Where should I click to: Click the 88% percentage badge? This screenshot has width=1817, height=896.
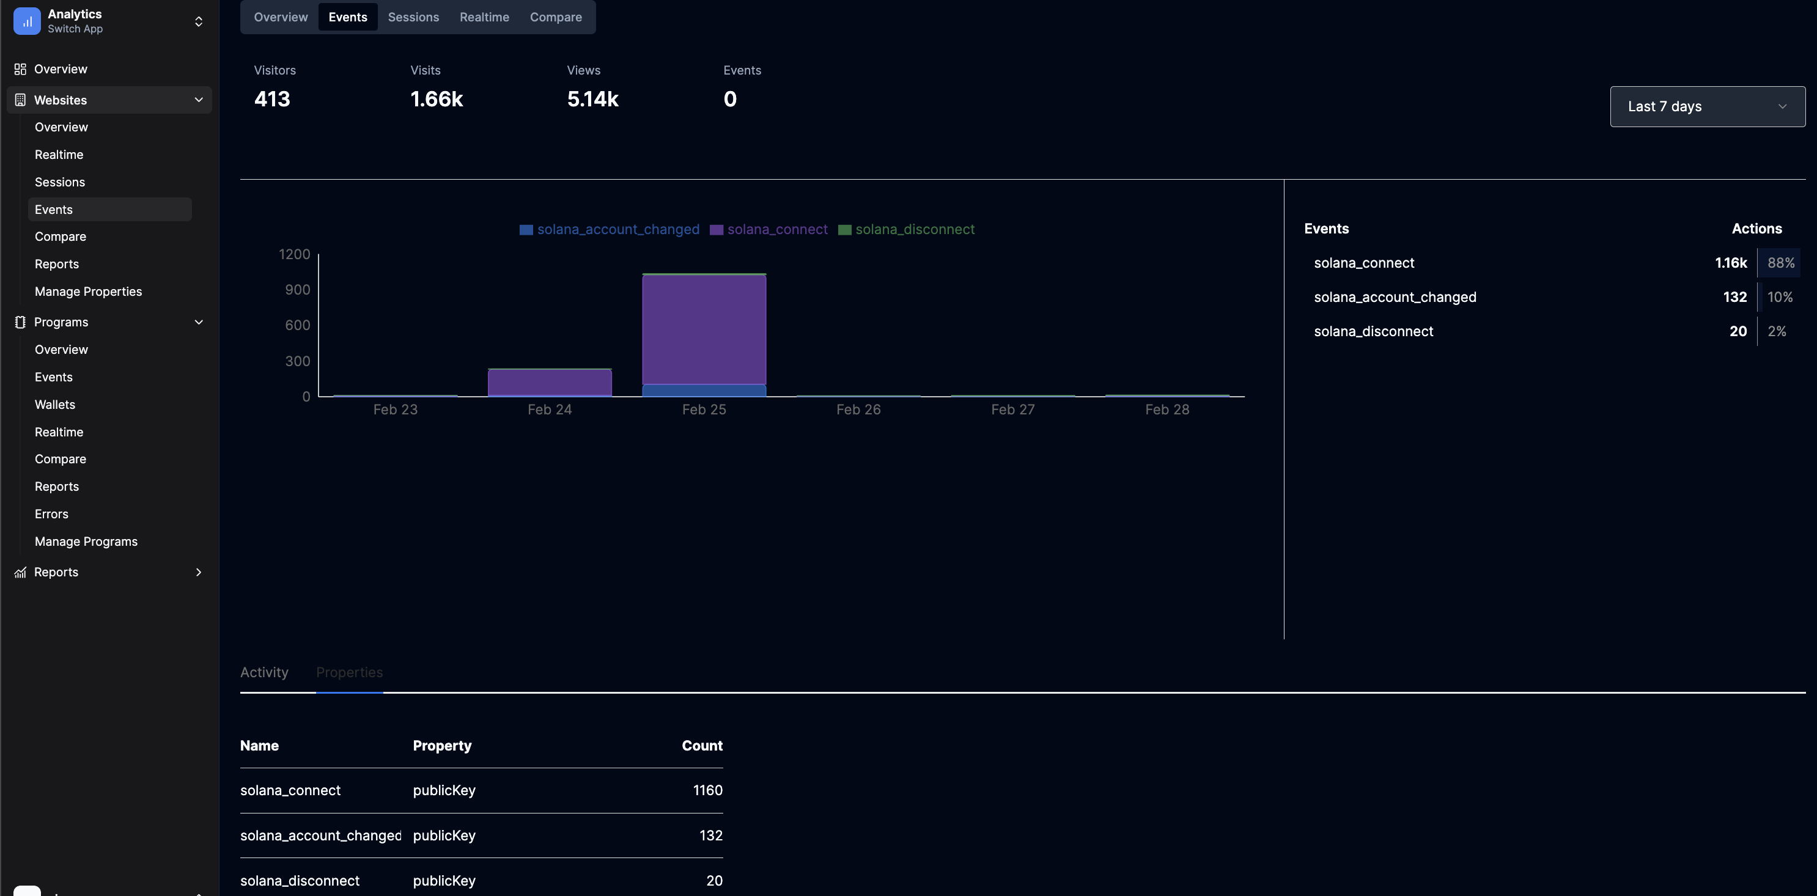pos(1780,263)
